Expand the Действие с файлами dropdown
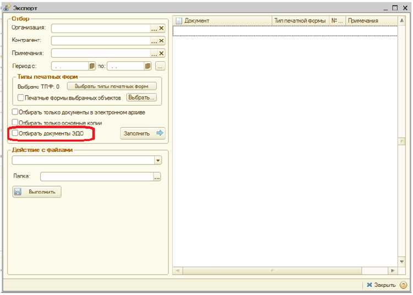 [158, 160]
